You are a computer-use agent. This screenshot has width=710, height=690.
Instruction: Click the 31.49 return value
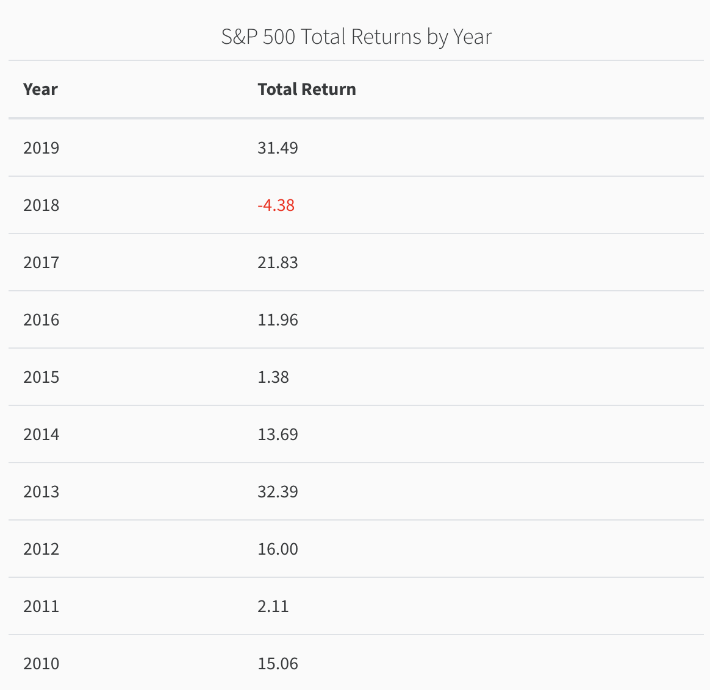pos(278,148)
